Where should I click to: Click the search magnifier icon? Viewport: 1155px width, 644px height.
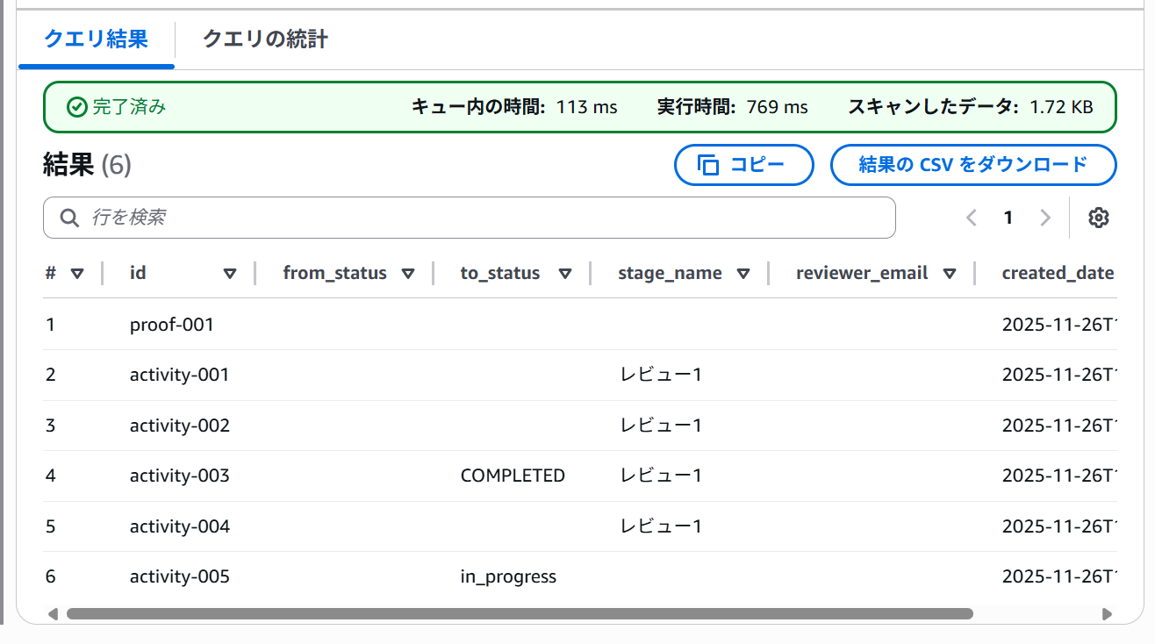click(70, 218)
